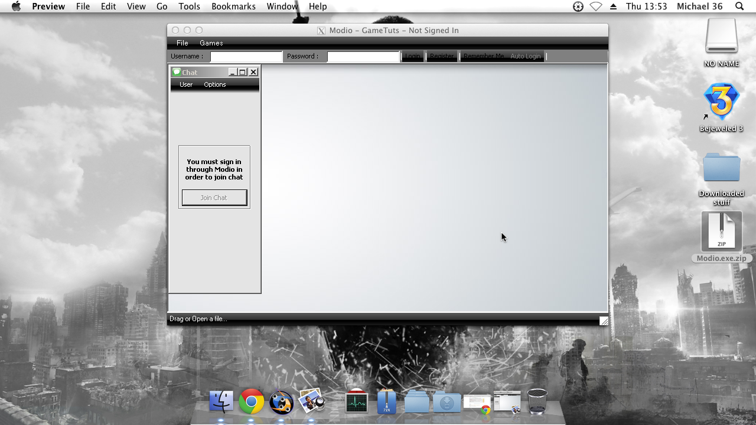
Task: Click the Register button
Action: [x=442, y=56]
